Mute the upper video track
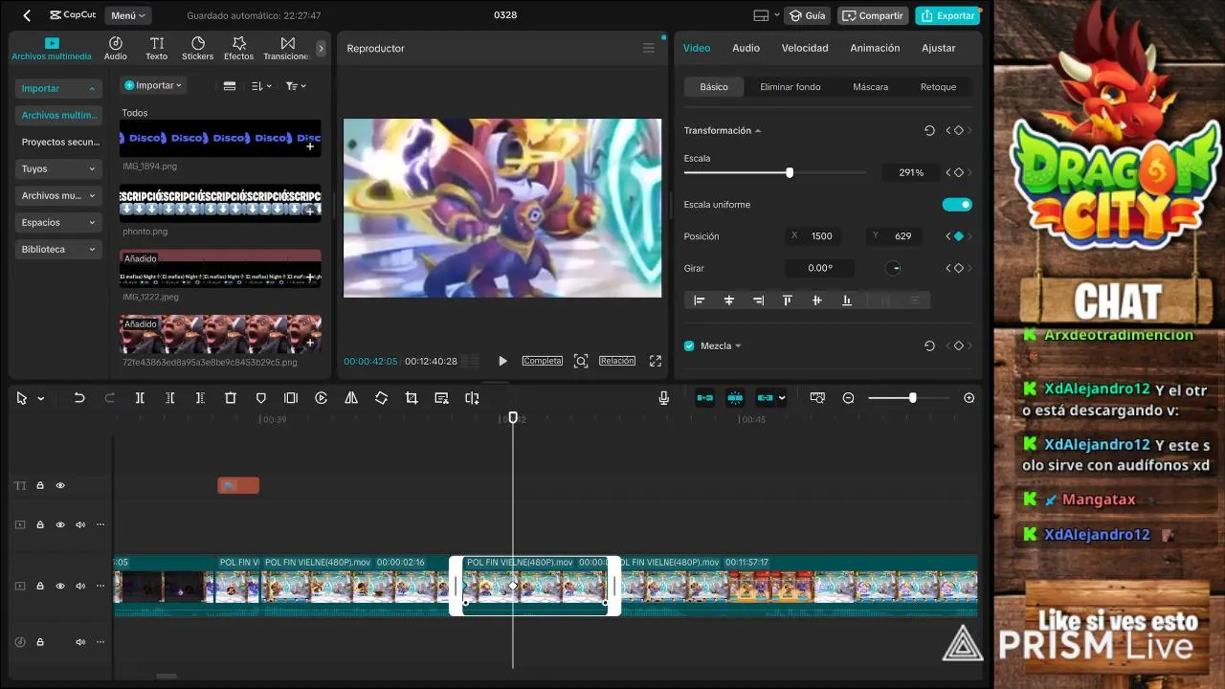This screenshot has width=1225, height=689. click(x=80, y=524)
